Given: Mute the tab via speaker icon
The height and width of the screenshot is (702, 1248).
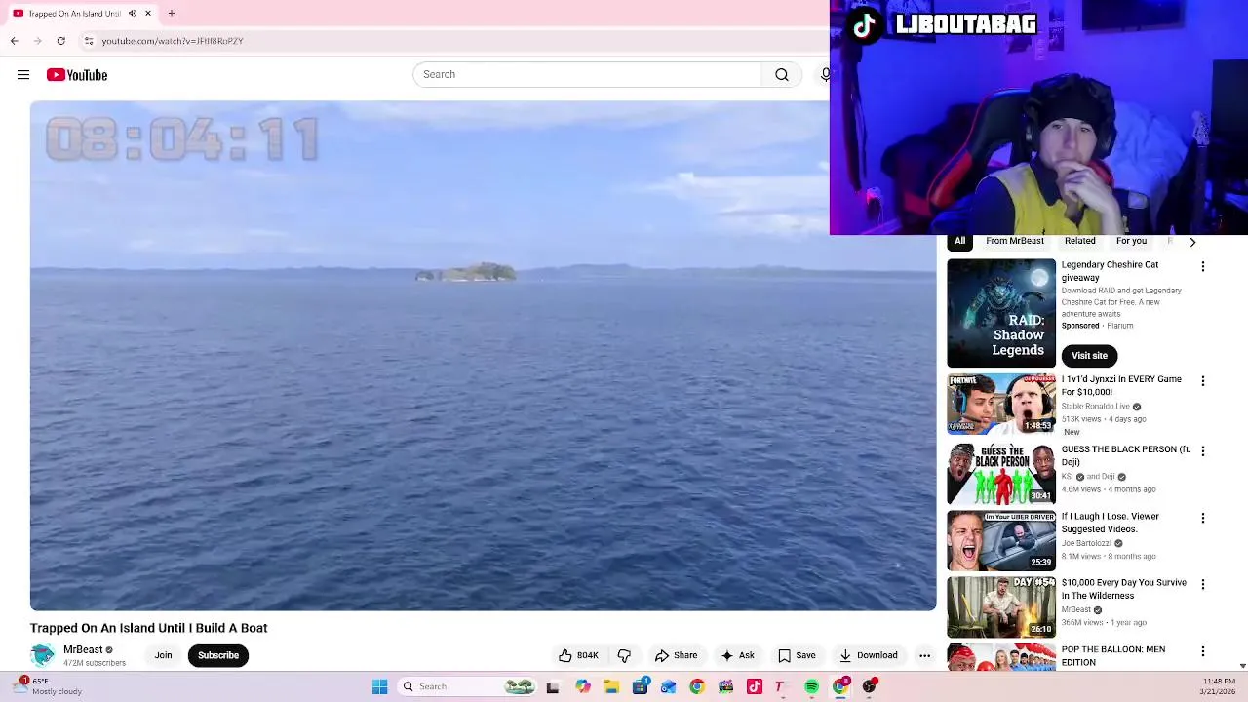Looking at the screenshot, I should [x=133, y=14].
